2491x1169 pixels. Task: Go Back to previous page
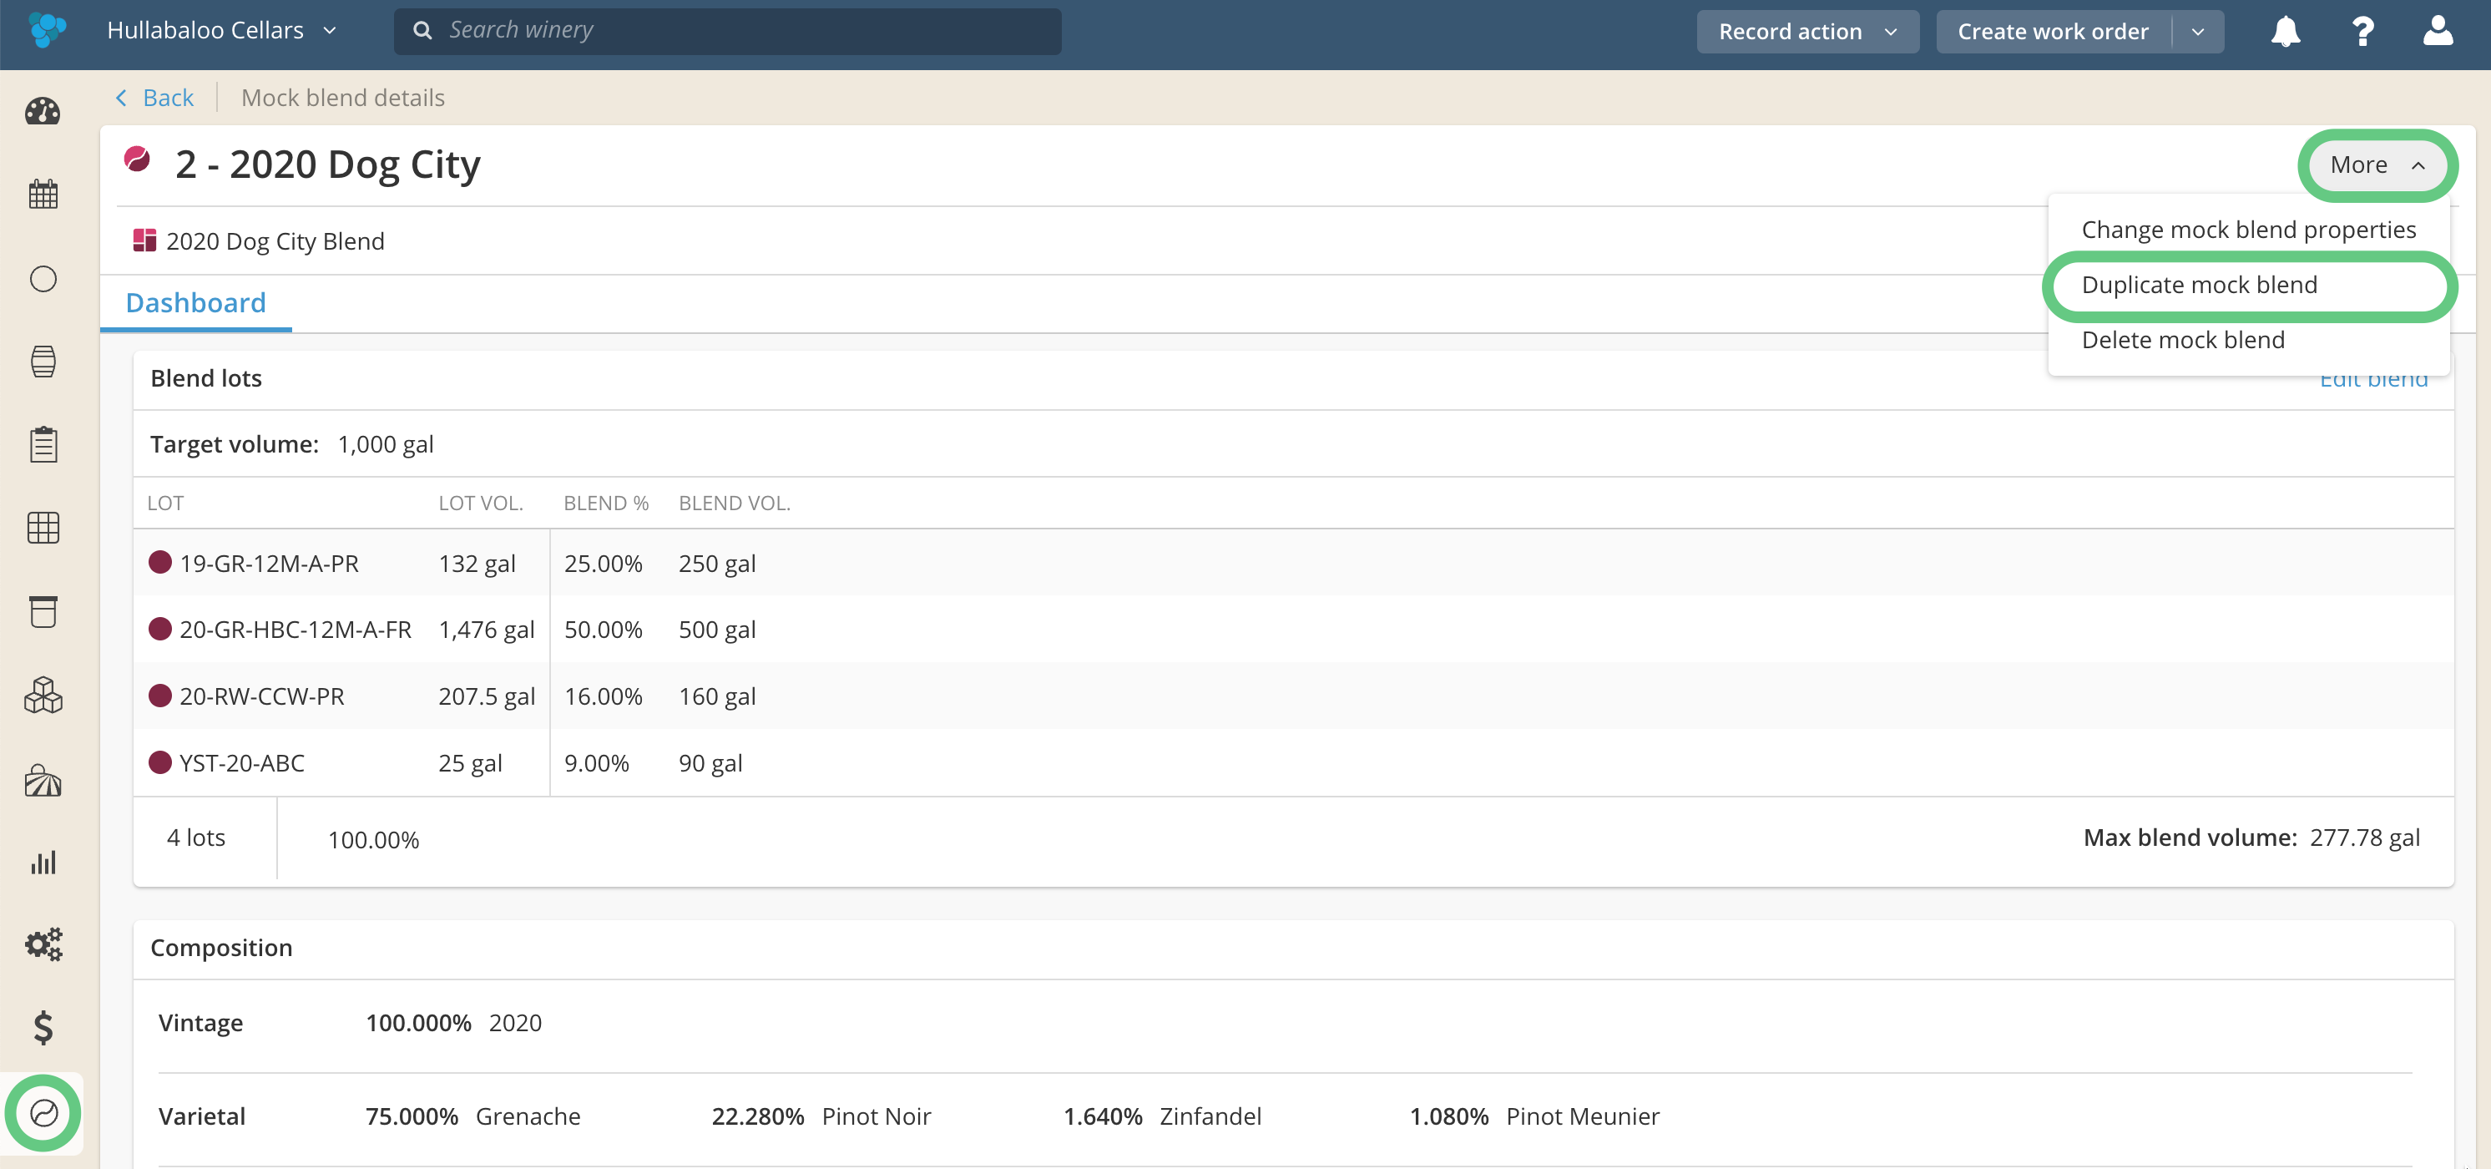click(154, 98)
